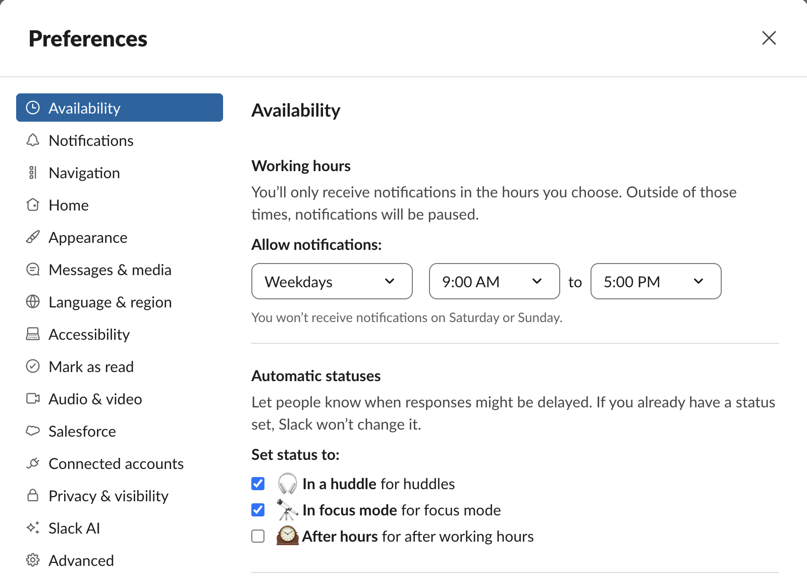Click the Accessibility keyboard icon
Image resolution: width=807 pixels, height=577 pixels.
point(33,334)
